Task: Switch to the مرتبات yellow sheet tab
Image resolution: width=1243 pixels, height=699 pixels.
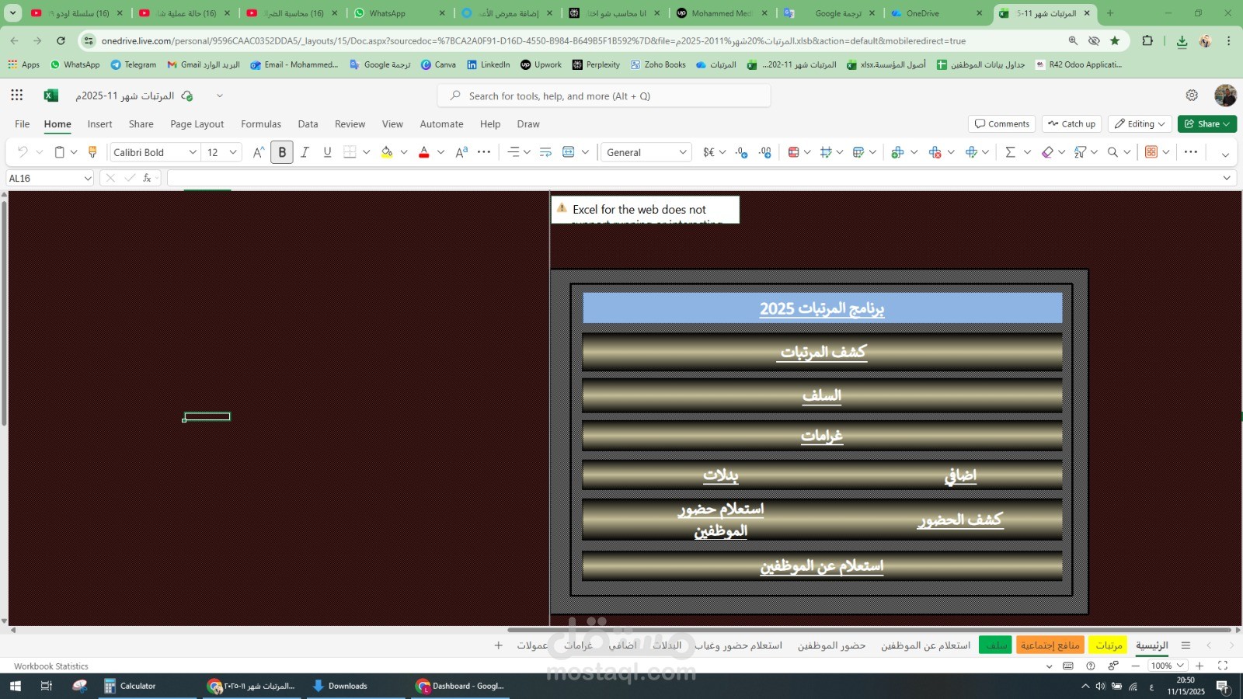Action: [x=1109, y=645]
